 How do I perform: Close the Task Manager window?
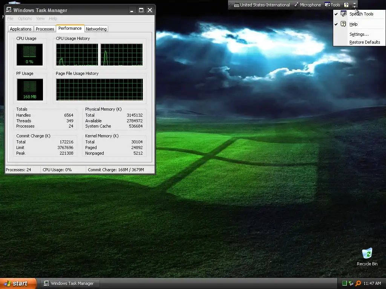[150, 10]
